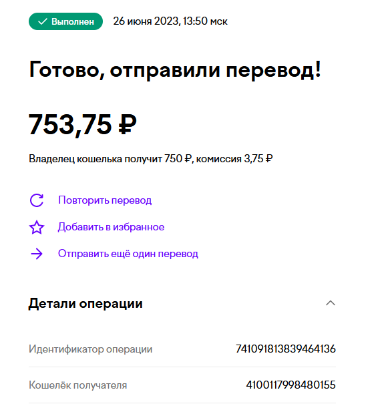This screenshot has height=404, width=384.
Task: Click the 753,75 ₽ amount
Action: point(82,125)
